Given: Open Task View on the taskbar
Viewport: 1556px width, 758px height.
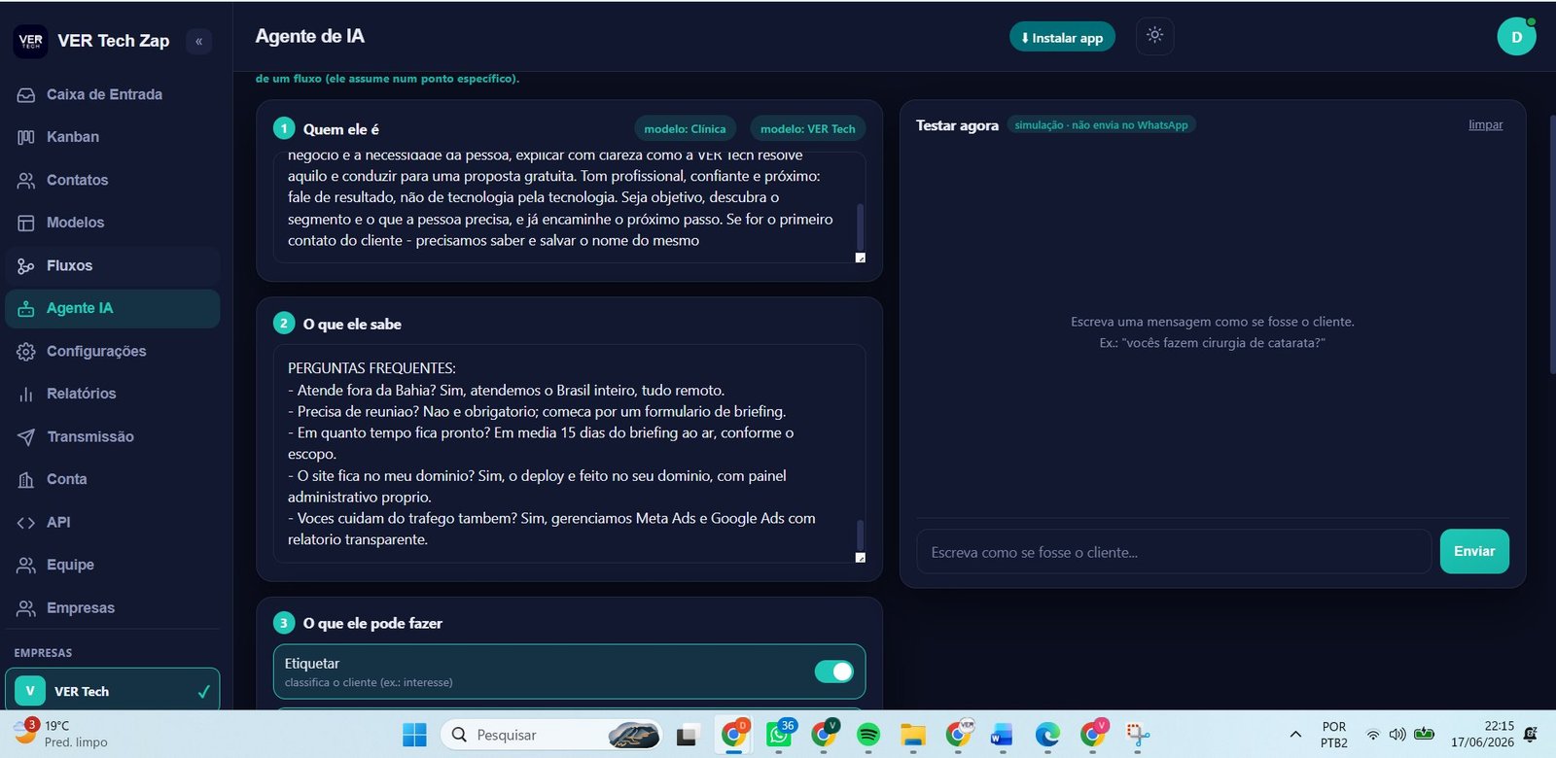Looking at the screenshot, I should tap(688, 735).
